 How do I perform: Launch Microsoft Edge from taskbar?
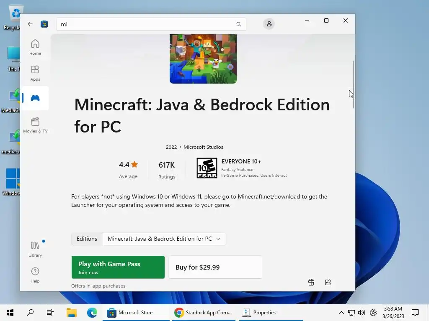92,313
